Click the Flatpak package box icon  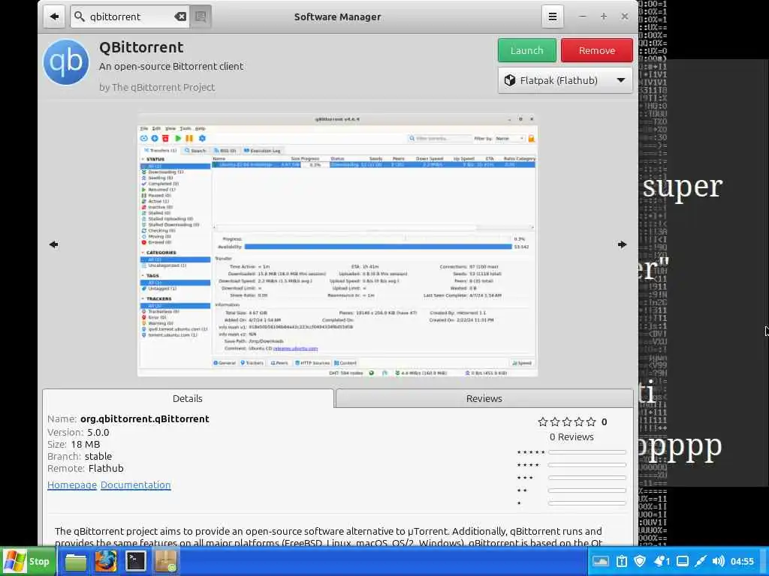[510, 80]
